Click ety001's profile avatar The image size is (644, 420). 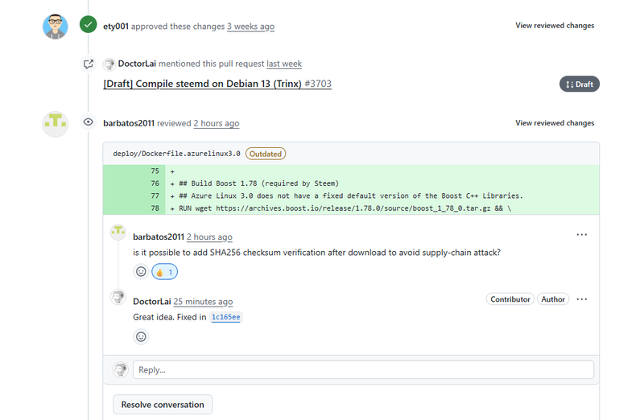click(x=56, y=26)
